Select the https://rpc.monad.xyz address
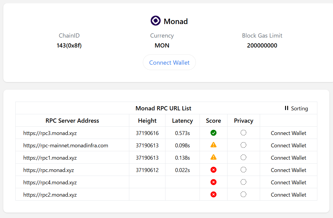Image resolution: width=333 pixels, height=218 pixels. 49,170
